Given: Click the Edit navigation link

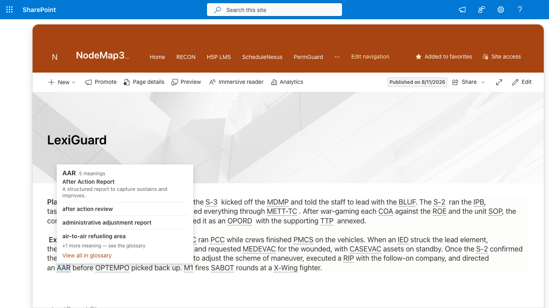Looking at the screenshot, I should [370, 57].
